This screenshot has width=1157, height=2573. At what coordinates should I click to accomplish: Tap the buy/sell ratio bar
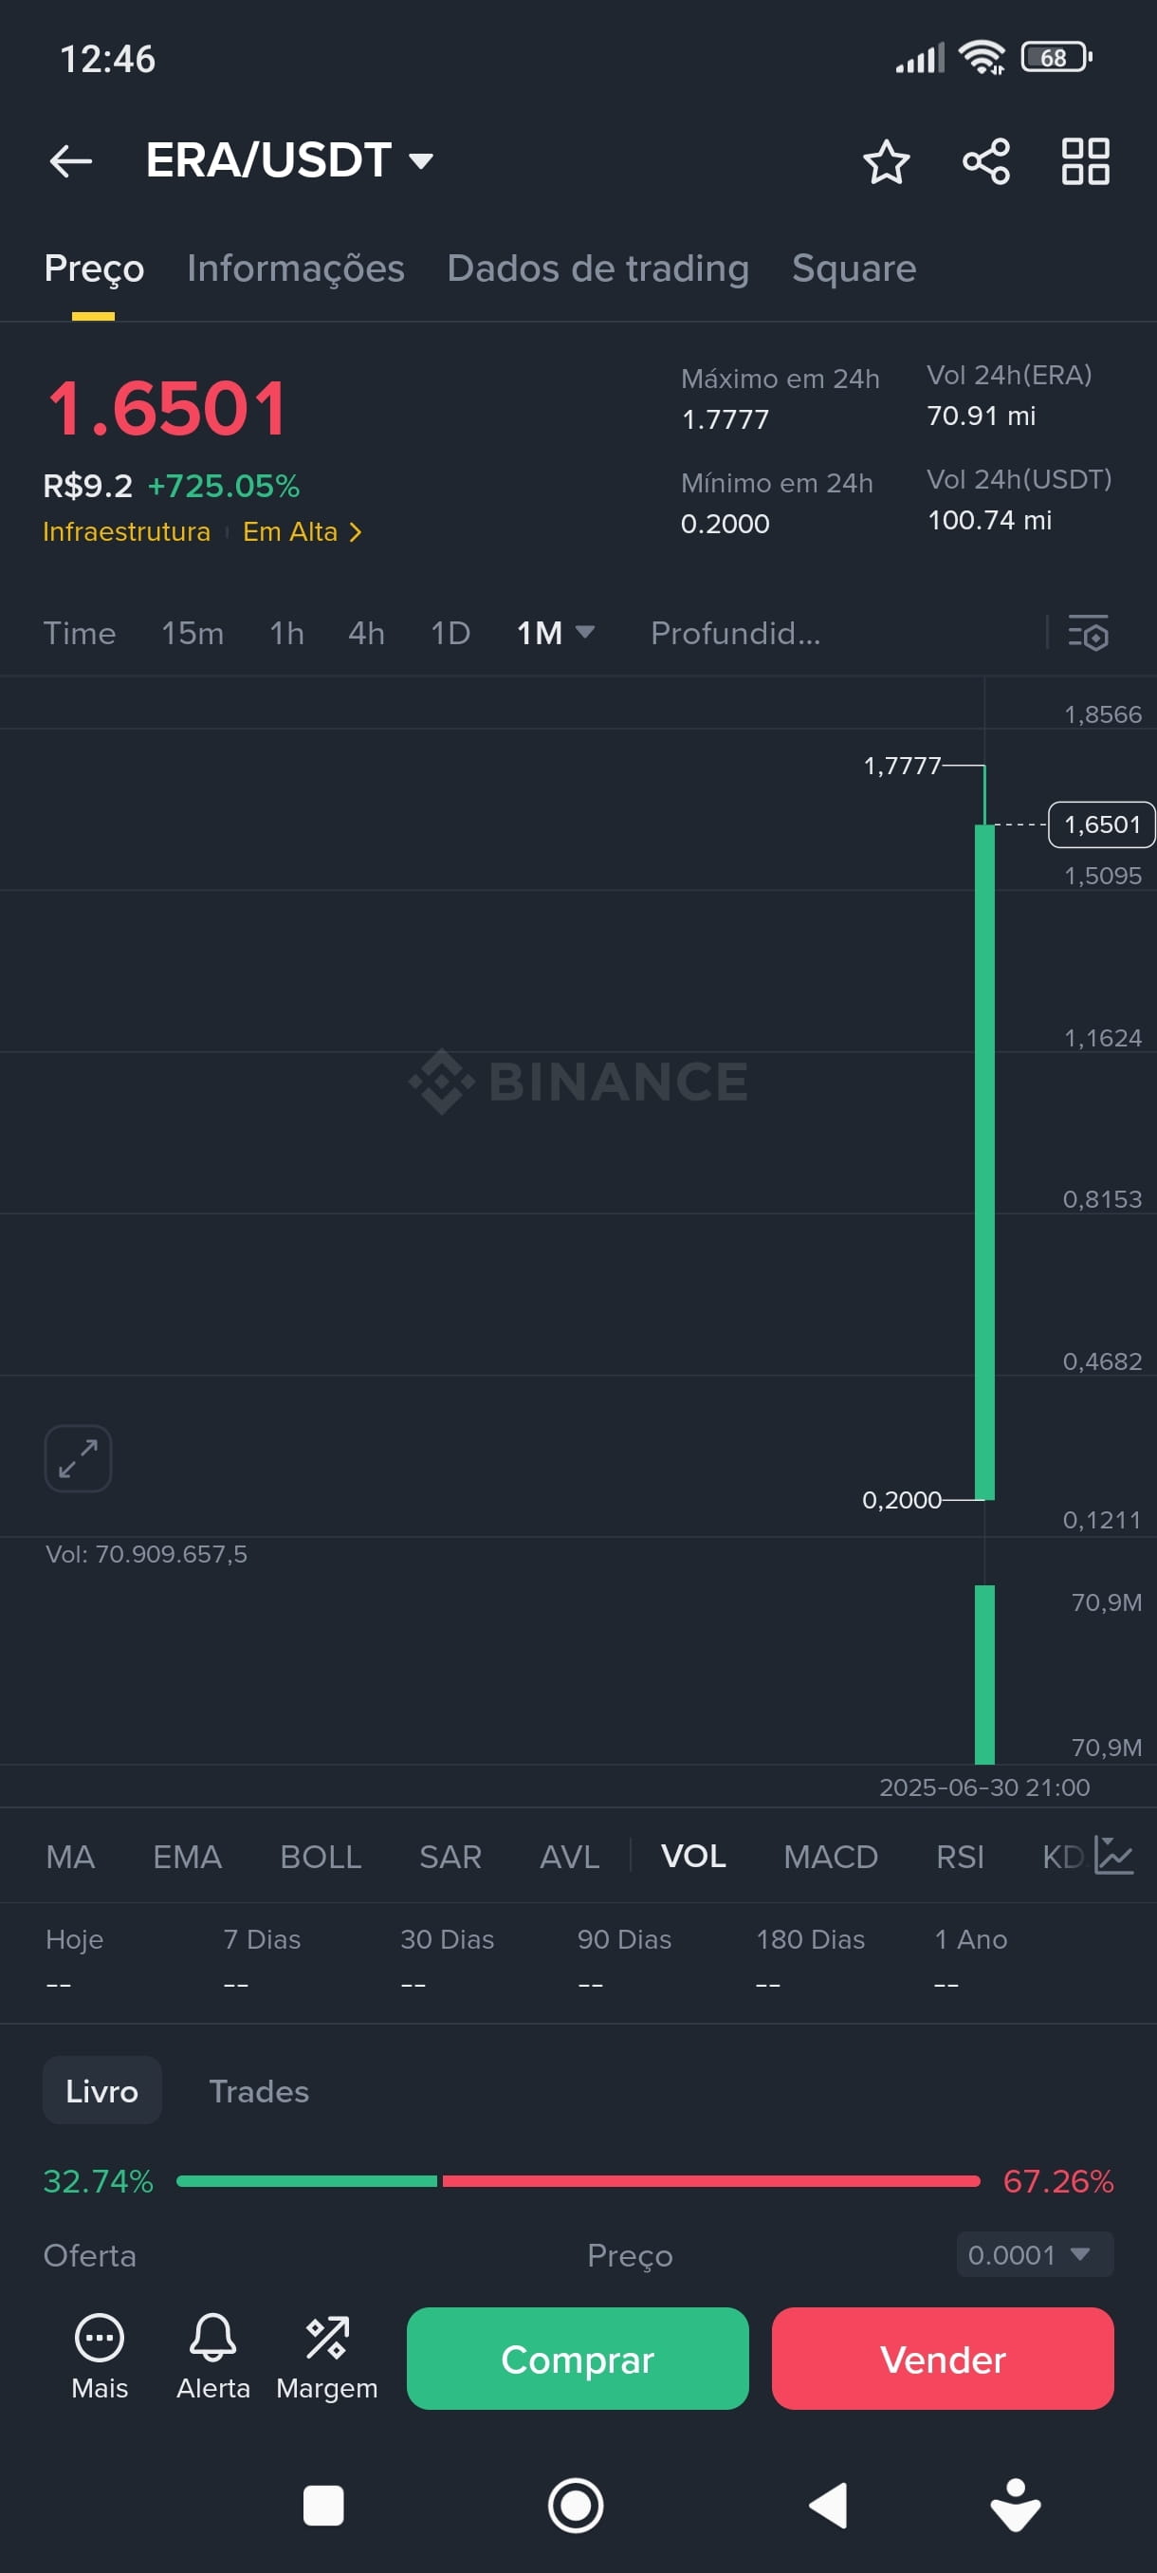click(577, 2180)
